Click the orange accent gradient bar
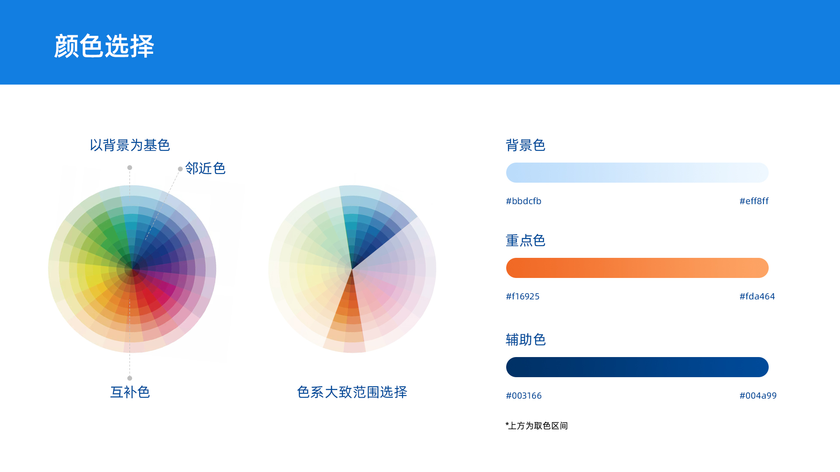 [637, 268]
